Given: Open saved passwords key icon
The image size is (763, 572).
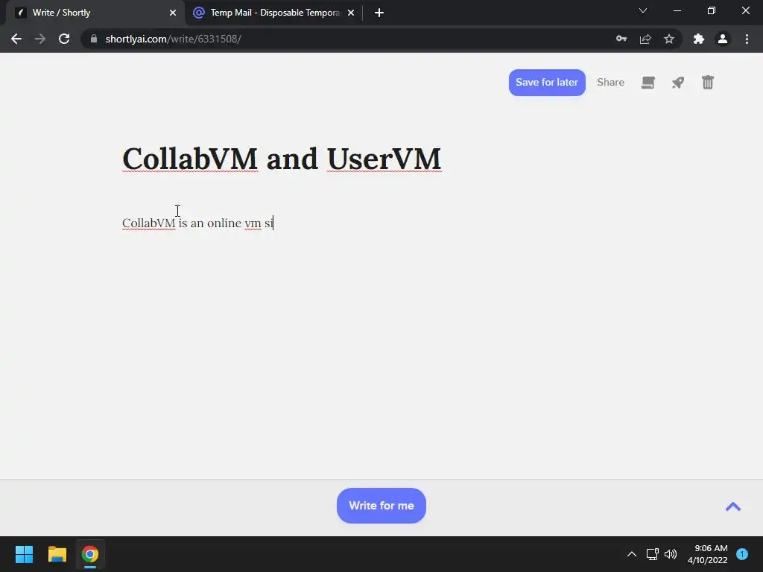Looking at the screenshot, I should tap(621, 39).
